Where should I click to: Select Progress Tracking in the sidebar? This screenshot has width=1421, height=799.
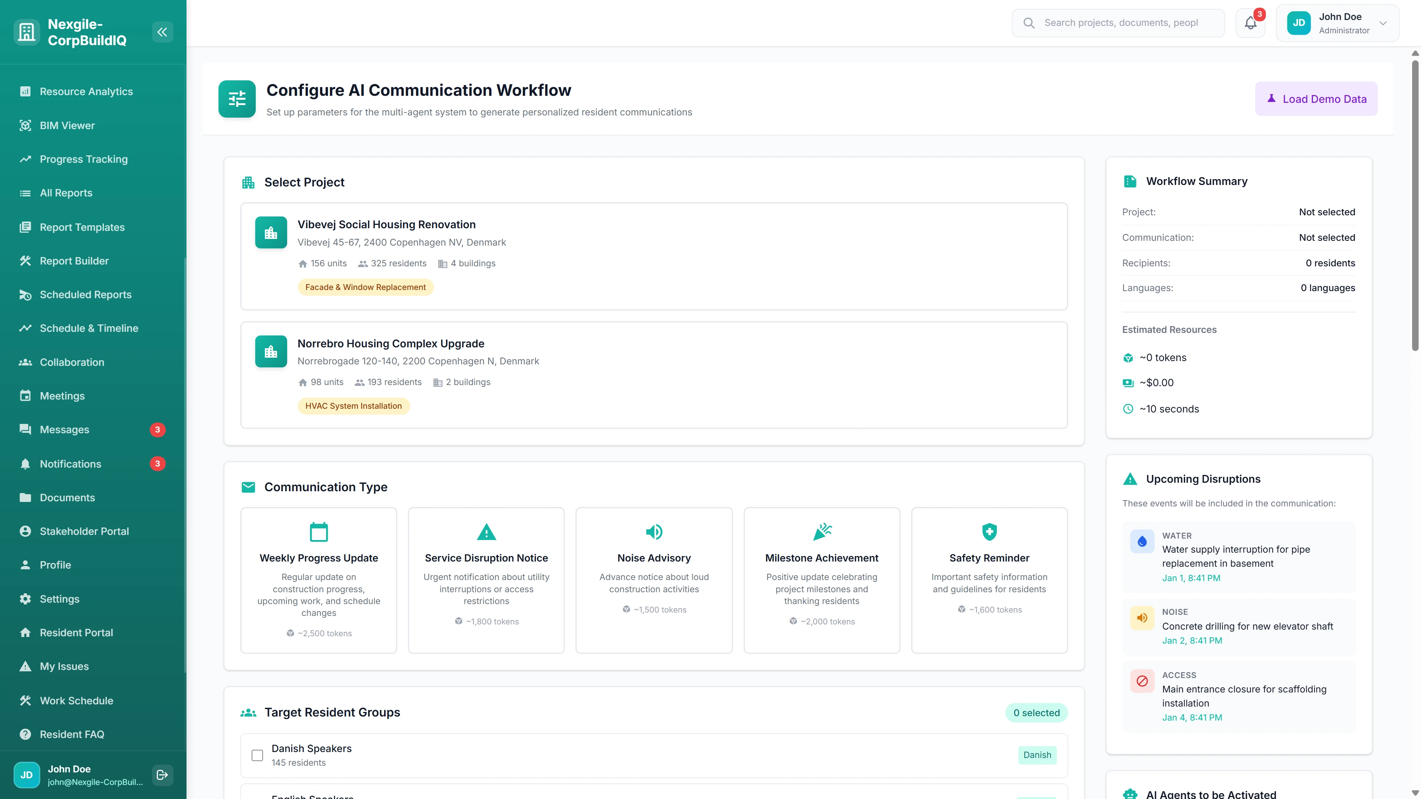pos(83,159)
